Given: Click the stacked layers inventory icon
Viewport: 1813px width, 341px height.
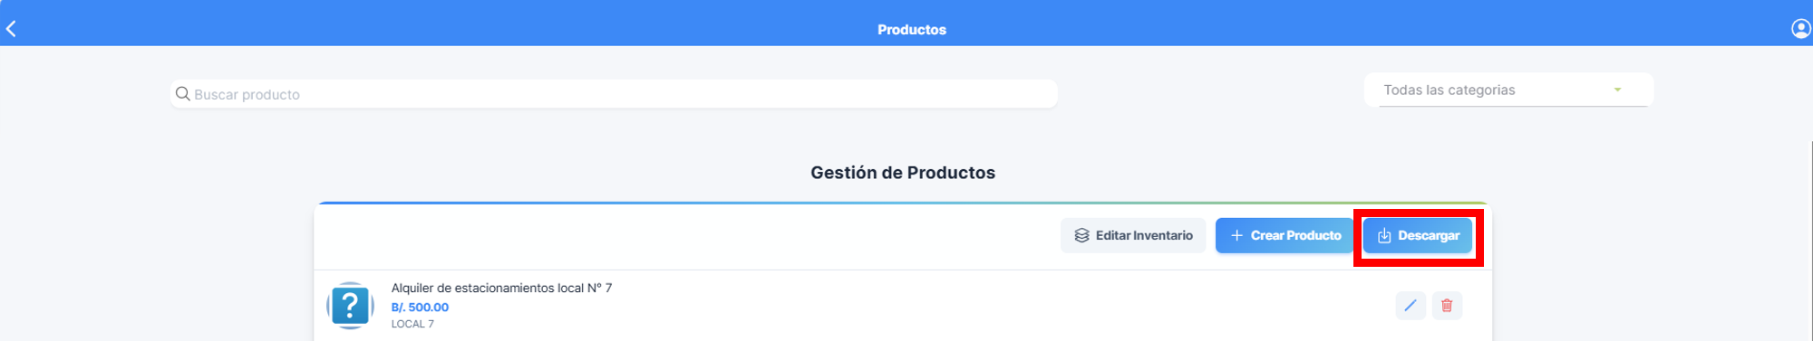Looking at the screenshot, I should 1081,235.
